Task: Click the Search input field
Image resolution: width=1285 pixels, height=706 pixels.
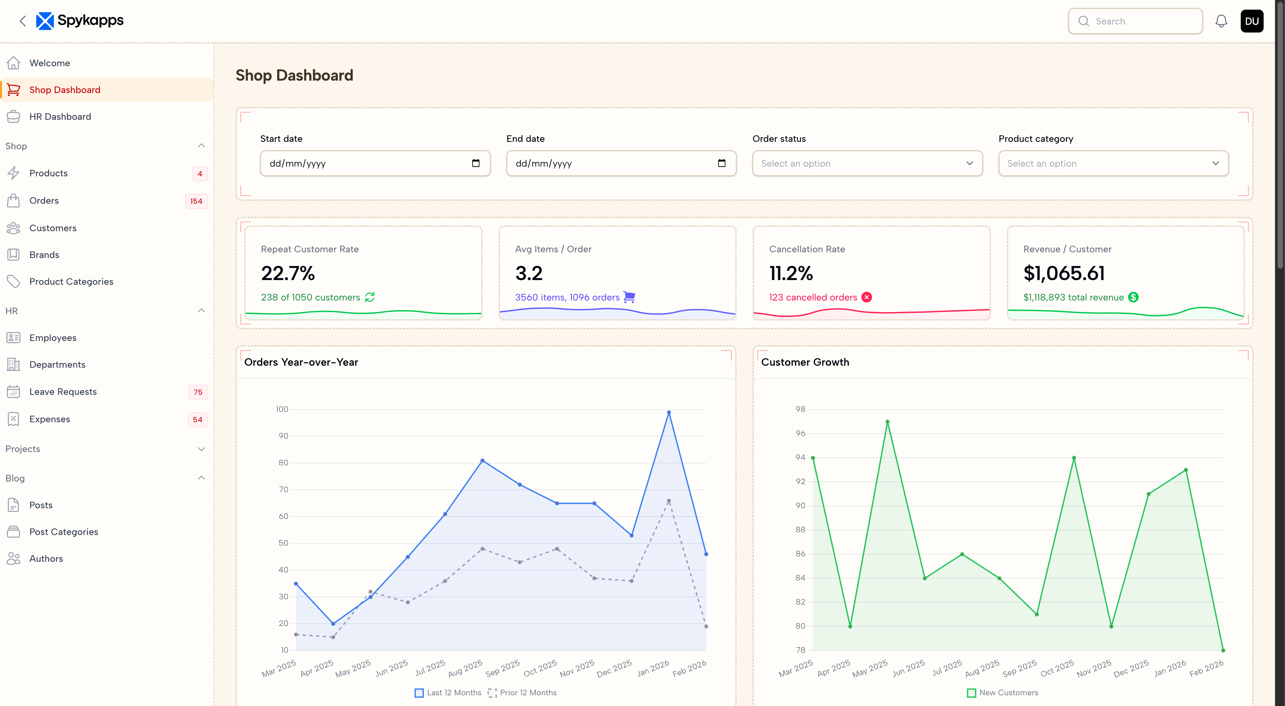Action: pos(1142,21)
